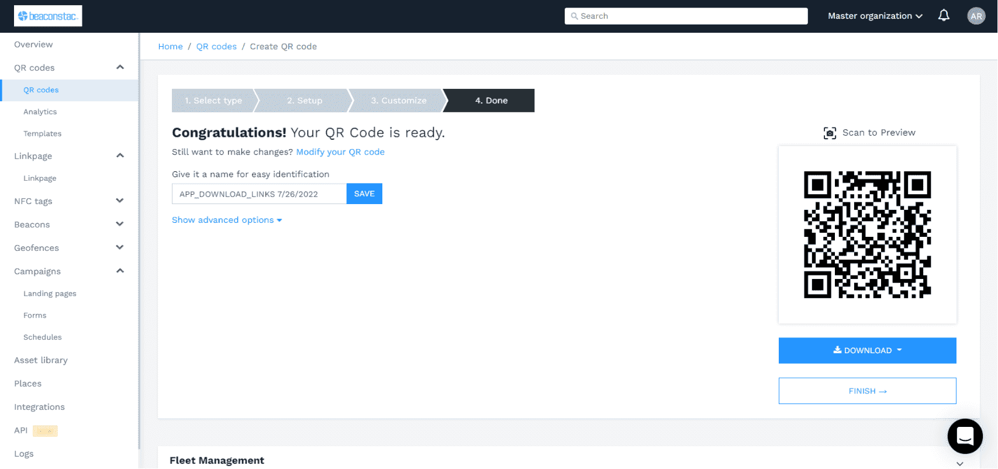Open Landing pages
Screen dimensions: 998x469
50,294
